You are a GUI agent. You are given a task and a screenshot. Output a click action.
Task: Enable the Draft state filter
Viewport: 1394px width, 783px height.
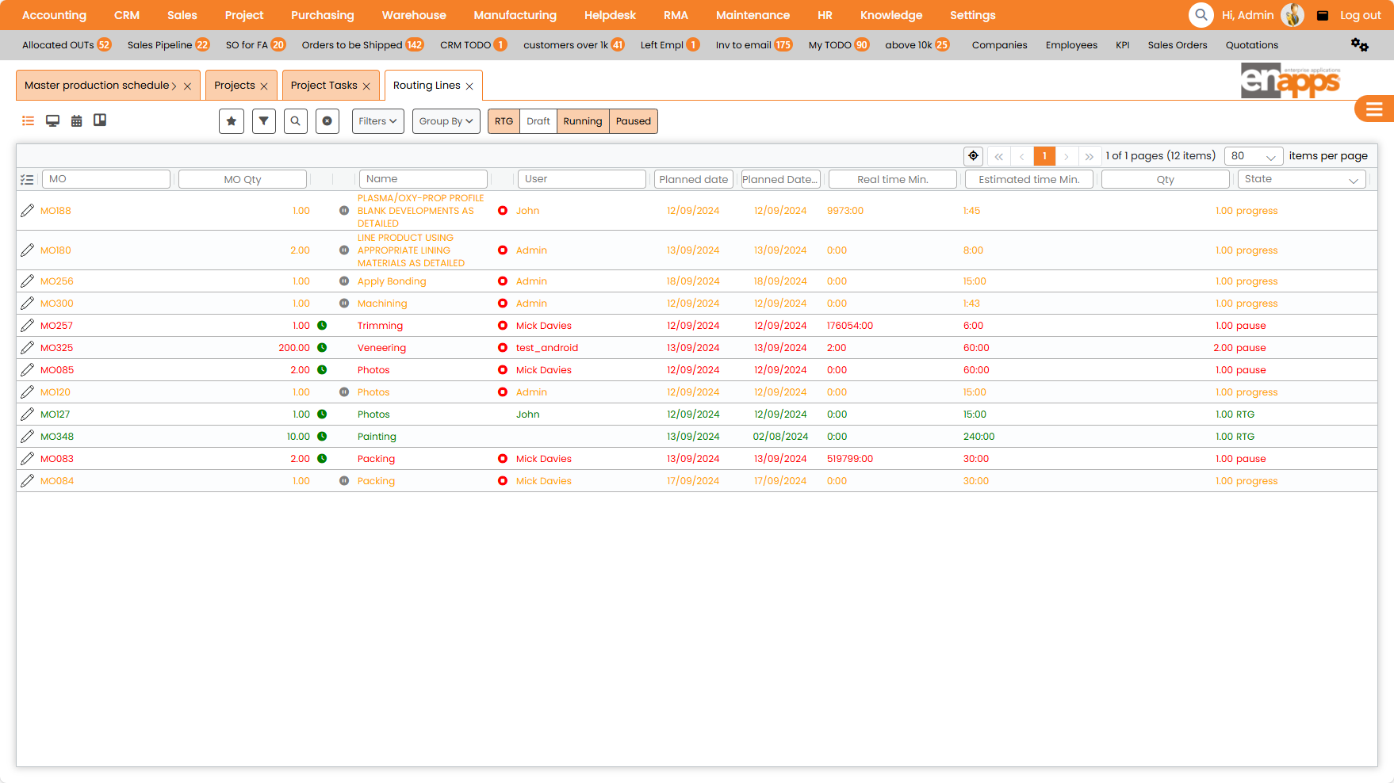pos(538,120)
